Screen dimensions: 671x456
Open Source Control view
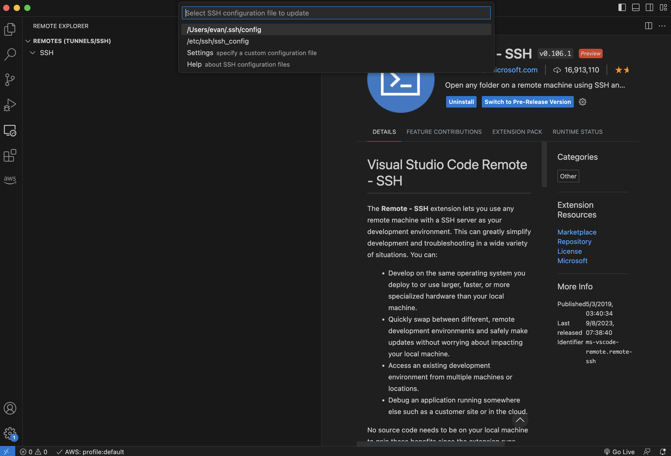[10, 79]
